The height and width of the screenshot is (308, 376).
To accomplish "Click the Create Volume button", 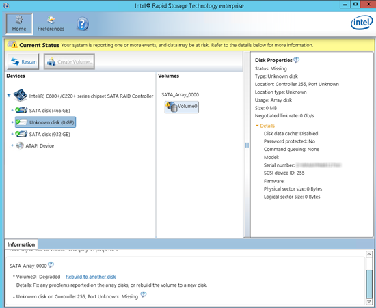I will click(69, 61).
